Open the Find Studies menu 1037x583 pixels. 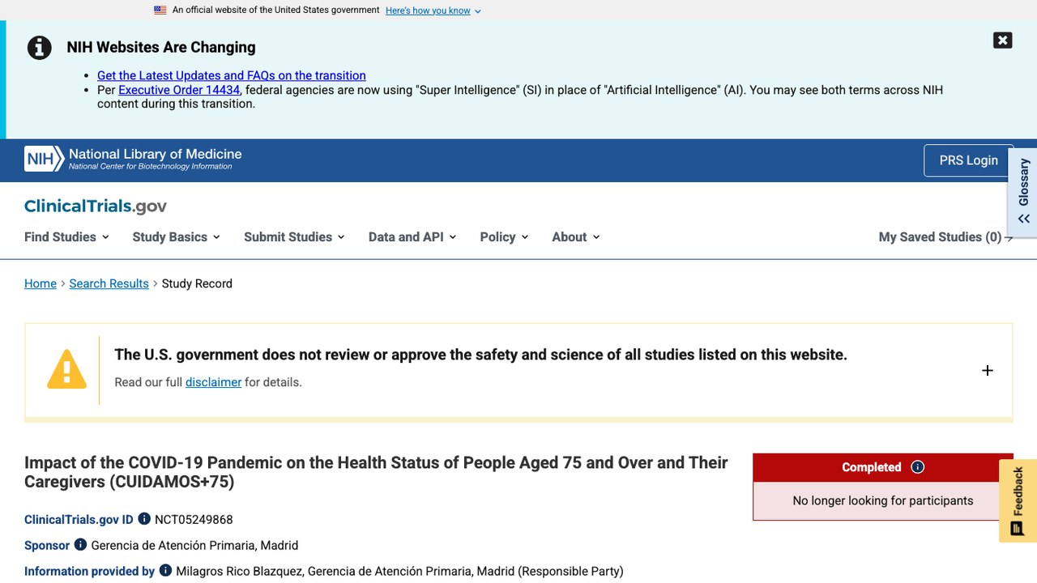point(66,237)
